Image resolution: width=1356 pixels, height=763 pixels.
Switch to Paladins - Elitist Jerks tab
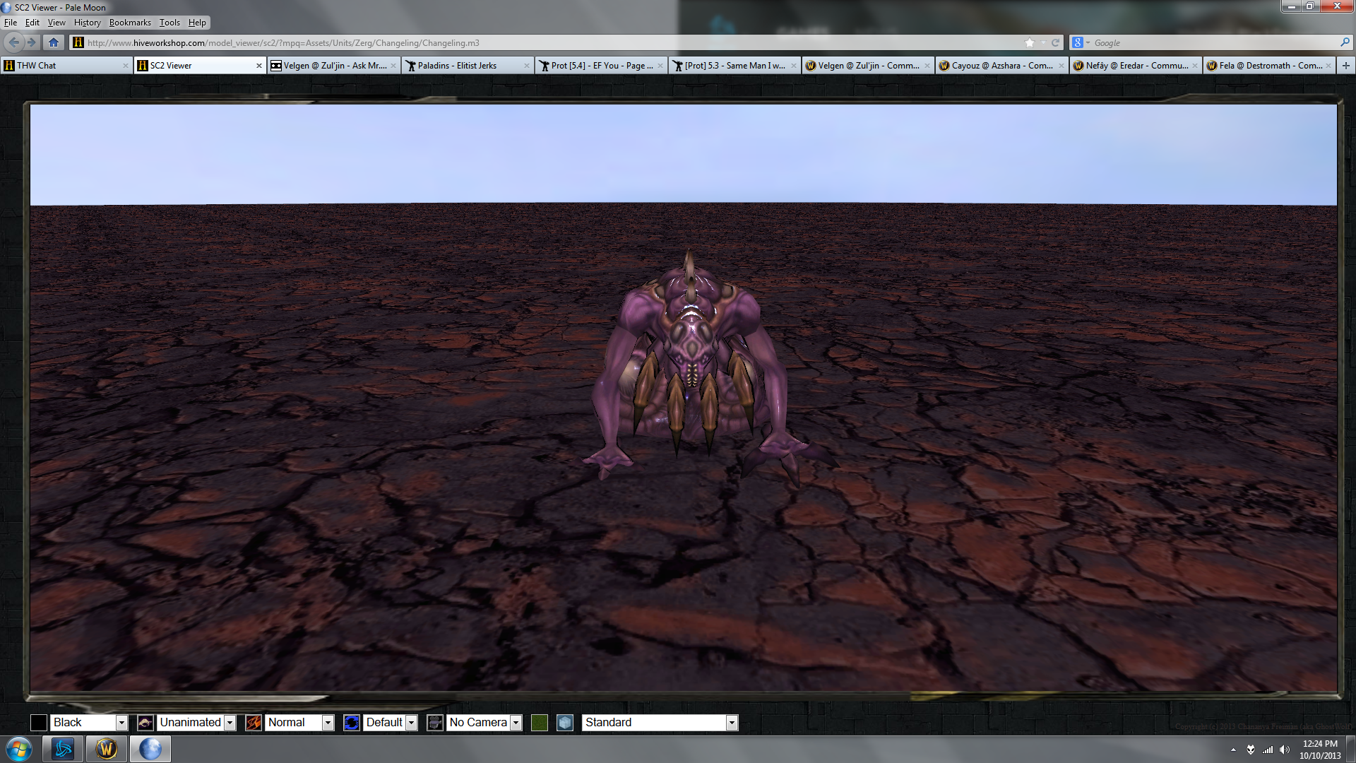click(x=468, y=65)
